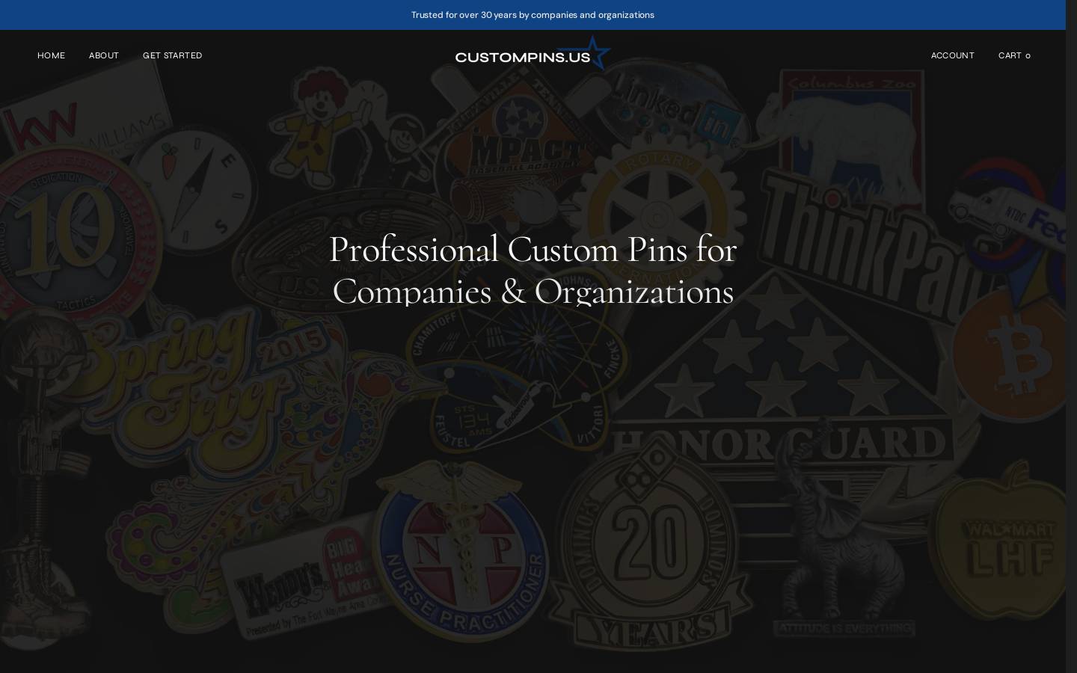Image resolution: width=1077 pixels, height=673 pixels.
Task: Open the Get Started page
Action: [173, 55]
